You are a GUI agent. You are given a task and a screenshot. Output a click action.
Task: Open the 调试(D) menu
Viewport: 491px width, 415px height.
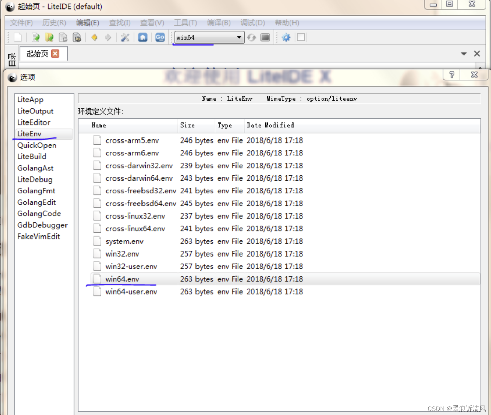(x=253, y=23)
